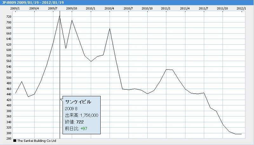254x145 pixels.
Task: Click the 2010/1 x-axis label
Action: [90, 9]
